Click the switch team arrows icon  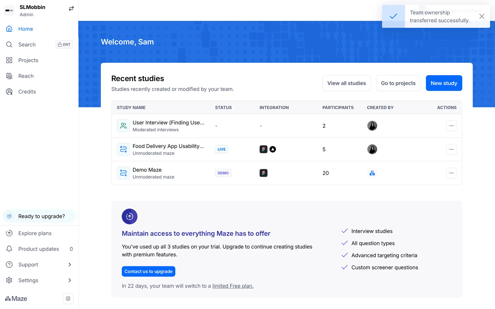click(71, 9)
